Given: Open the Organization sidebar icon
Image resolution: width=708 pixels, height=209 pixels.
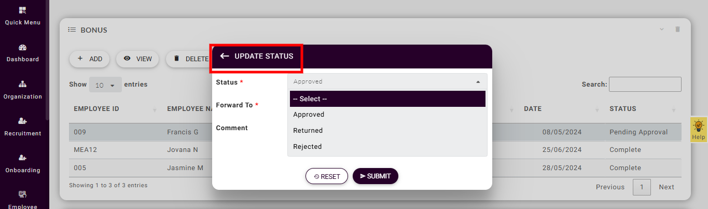Looking at the screenshot, I should (23, 85).
